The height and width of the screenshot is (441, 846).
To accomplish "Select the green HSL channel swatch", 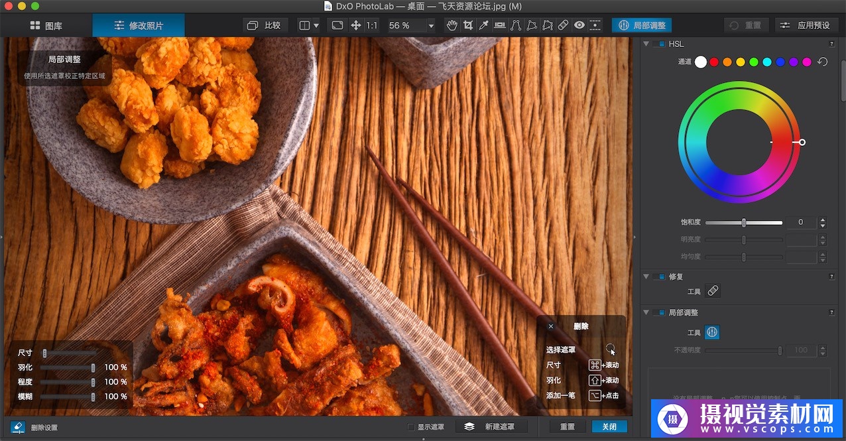I will coord(753,62).
